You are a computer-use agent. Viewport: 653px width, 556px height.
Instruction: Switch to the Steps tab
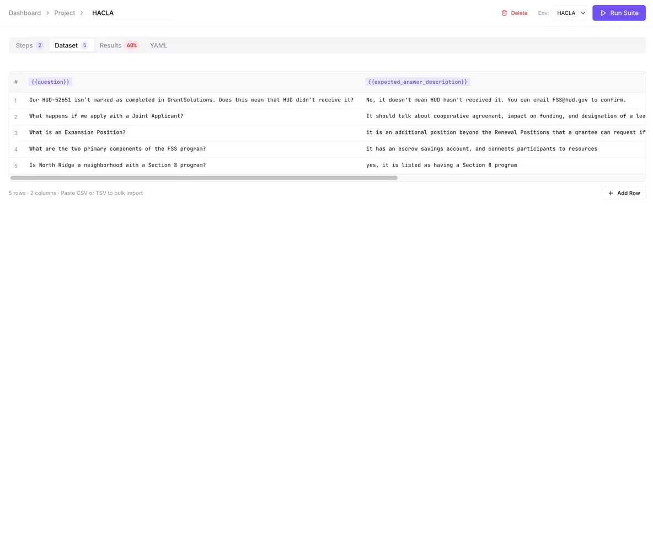[29, 45]
